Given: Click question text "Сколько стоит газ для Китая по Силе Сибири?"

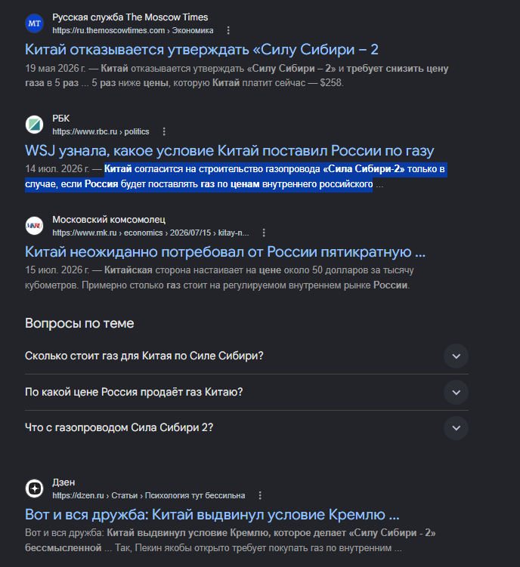Looking at the screenshot, I should [144, 356].
